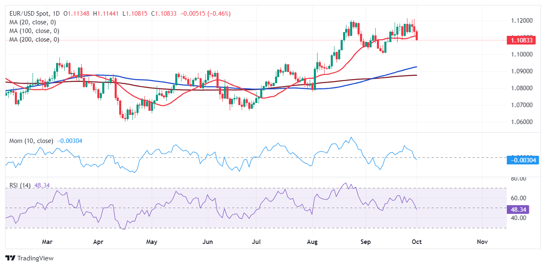
Task: Select the MA (200, close, 0) legend
Action: click(x=34, y=40)
